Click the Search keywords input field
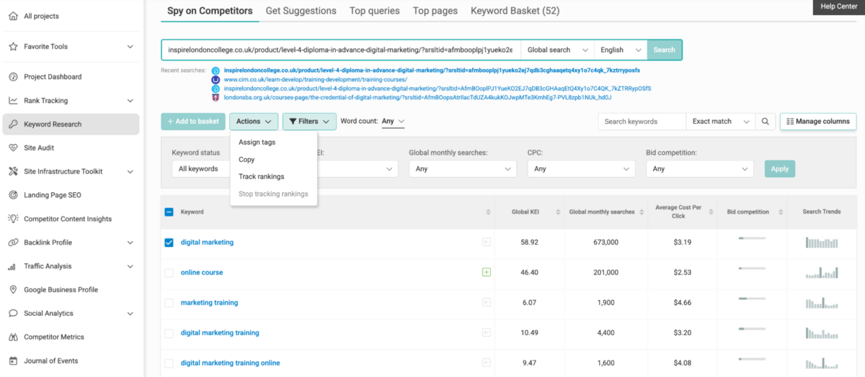This screenshot has width=865, height=377. click(x=642, y=122)
